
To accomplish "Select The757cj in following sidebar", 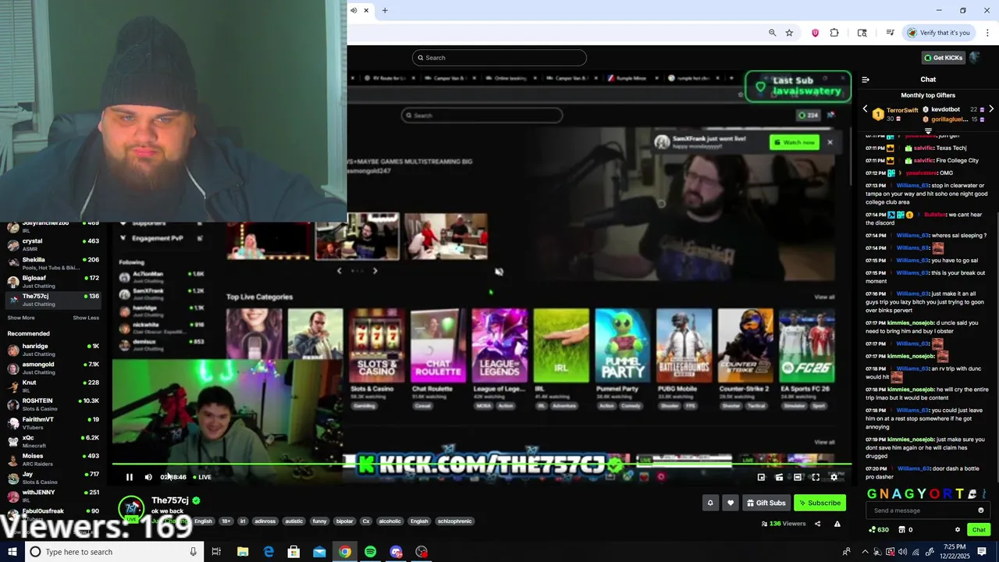I will coord(53,300).
